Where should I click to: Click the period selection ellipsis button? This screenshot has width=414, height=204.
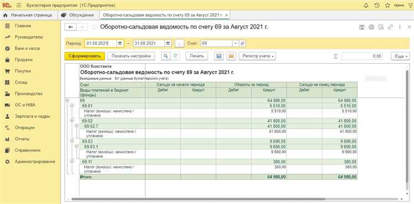coord(179,43)
